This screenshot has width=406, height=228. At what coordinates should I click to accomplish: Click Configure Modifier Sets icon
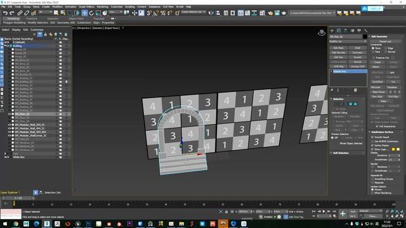click(355, 90)
